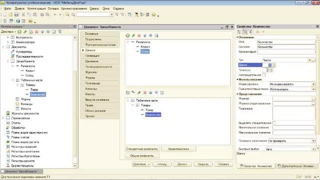This screenshot has width=320, height=180.
Task: Open the Конфигурация menu
Action: click(36, 8)
